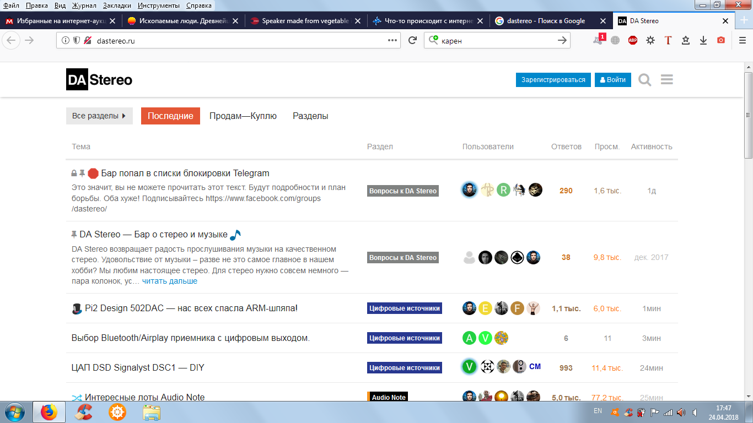Open the Firefox application menu
This screenshot has width=753, height=423.
(742, 40)
